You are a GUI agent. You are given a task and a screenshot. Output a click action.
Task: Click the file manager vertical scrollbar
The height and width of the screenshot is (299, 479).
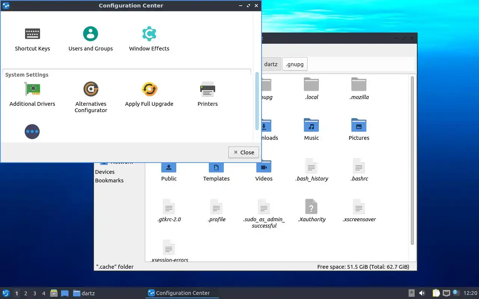(412, 161)
